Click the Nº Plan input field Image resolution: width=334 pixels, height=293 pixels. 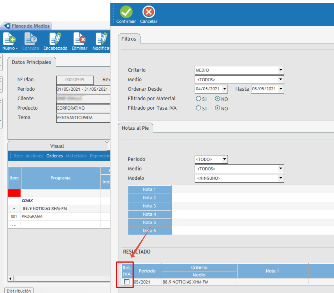point(75,80)
